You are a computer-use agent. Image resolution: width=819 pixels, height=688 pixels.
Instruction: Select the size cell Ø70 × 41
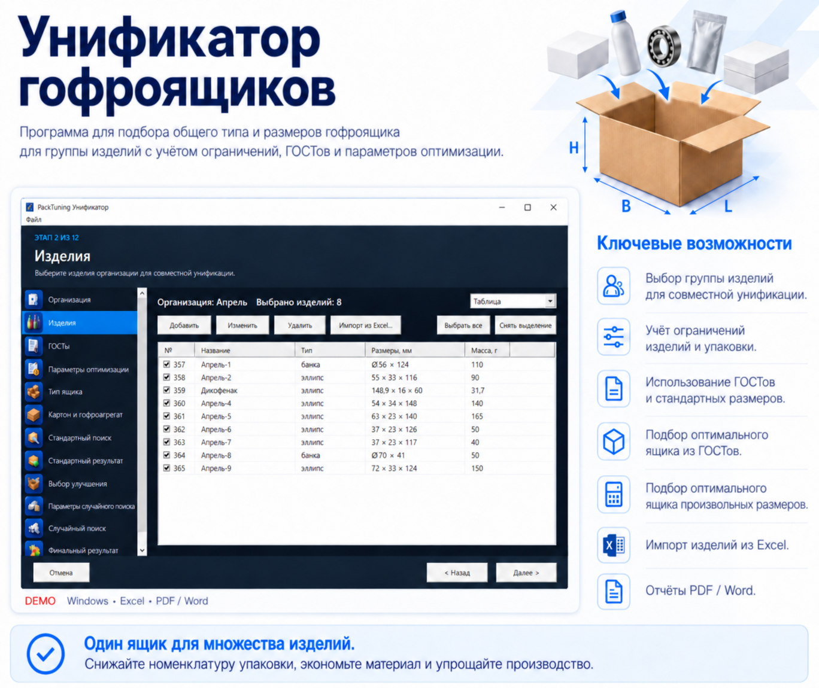[388, 455]
